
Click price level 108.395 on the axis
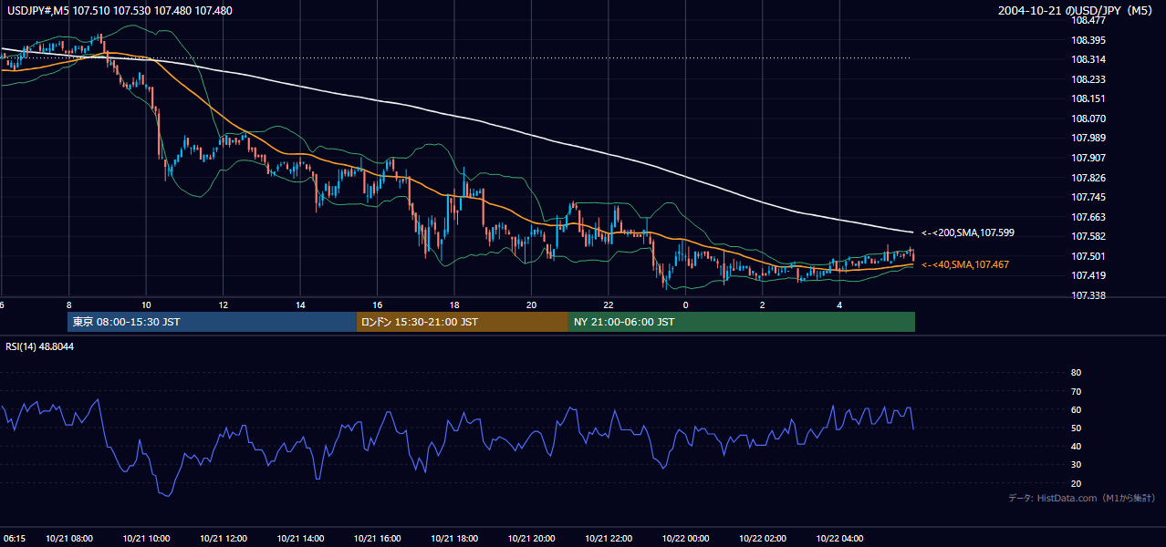tap(1088, 40)
